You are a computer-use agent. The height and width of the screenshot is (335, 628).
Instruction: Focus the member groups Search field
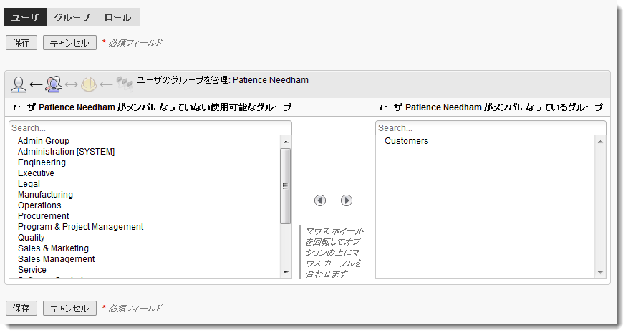pyautogui.click(x=491, y=128)
